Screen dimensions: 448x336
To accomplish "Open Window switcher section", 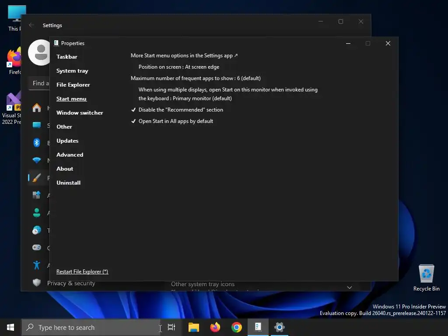I will pyautogui.click(x=80, y=113).
